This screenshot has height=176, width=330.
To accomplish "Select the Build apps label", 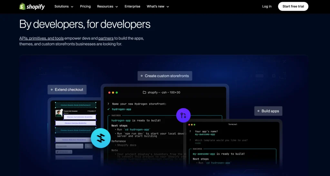I will click(x=268, y=111).
